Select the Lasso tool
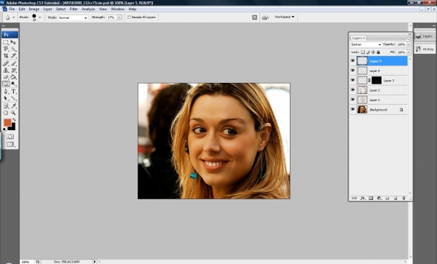Image resolution: width=437 pixels, height=264 pixels. [x=6, y=49]
